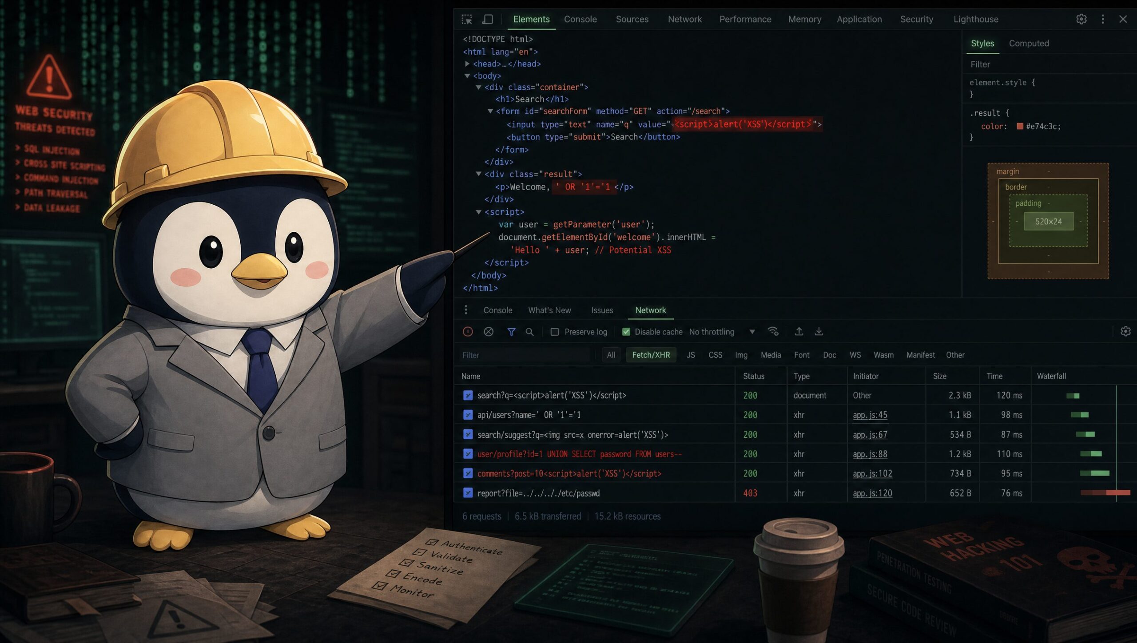Select the h1 Search element line
Viewport: 1137px width, 643px height.
[x=532, y=99]
